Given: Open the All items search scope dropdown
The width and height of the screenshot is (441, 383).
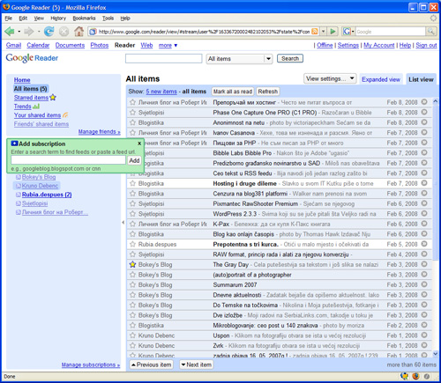Looking at the screenshot, I should click(239, 59).
